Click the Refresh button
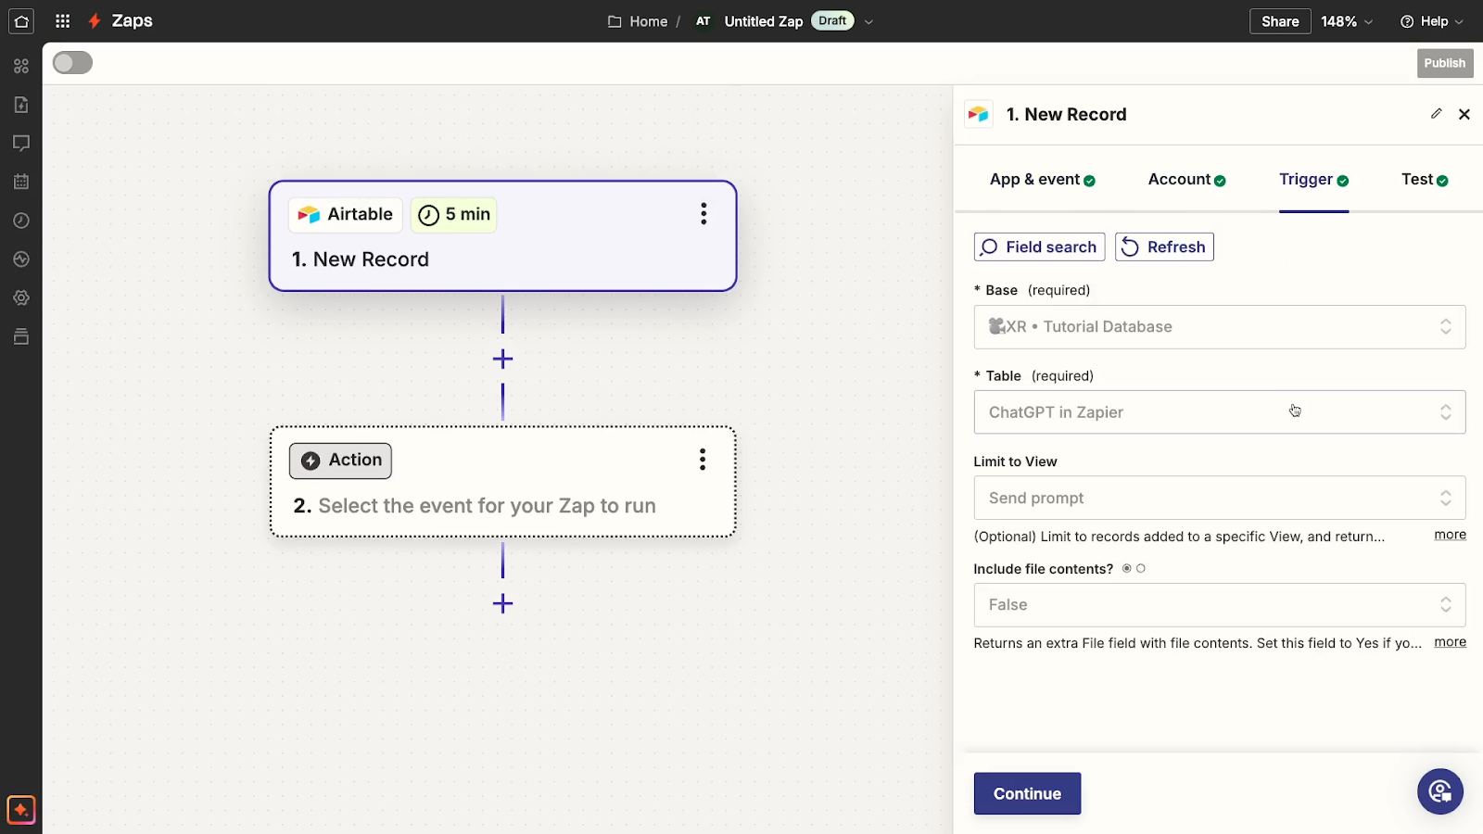This screenshot has height=834, width=1483. point(1164,246)
